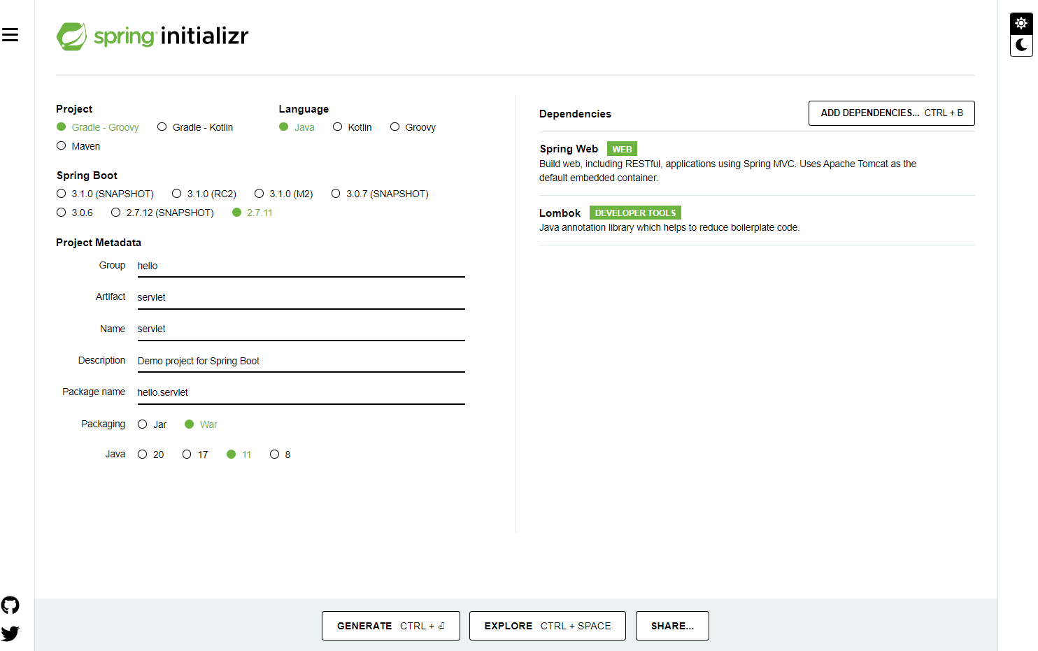
Task: Click the Generate button
Action: [x=390, y=626]
